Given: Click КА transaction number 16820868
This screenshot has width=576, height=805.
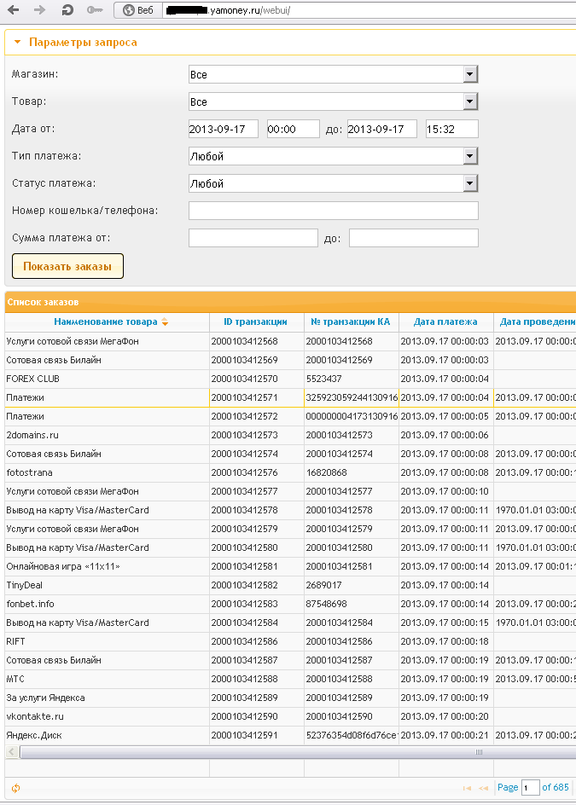Looking at the screenshot, I should click(x=326, y=472).
